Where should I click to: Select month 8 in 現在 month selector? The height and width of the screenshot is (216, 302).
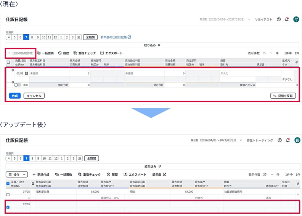pos(32,37)
